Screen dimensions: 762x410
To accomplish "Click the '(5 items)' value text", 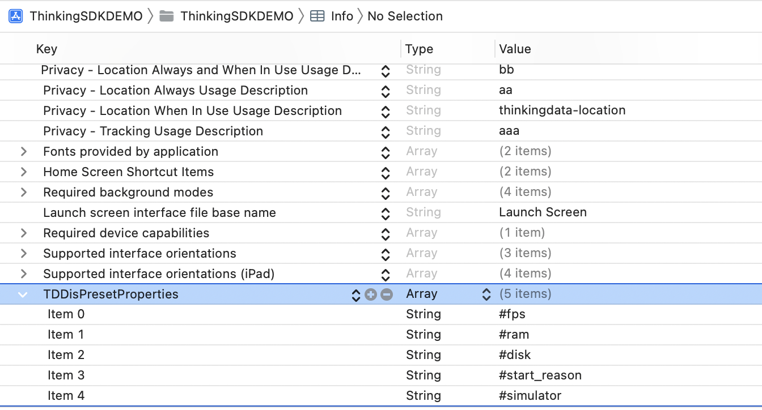I will click(x=526, y=294).
